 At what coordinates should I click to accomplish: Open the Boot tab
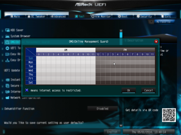click(x=123, y=16)
